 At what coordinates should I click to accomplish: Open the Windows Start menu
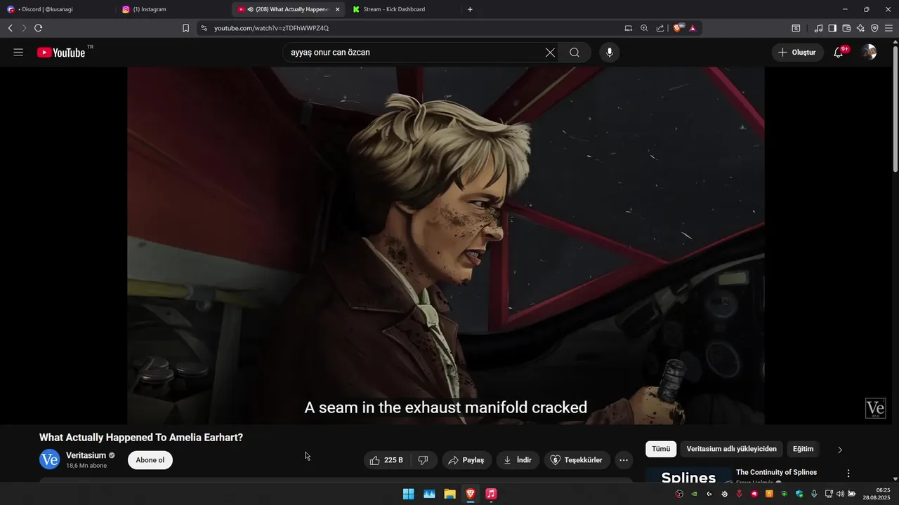(x=408, y=494)
